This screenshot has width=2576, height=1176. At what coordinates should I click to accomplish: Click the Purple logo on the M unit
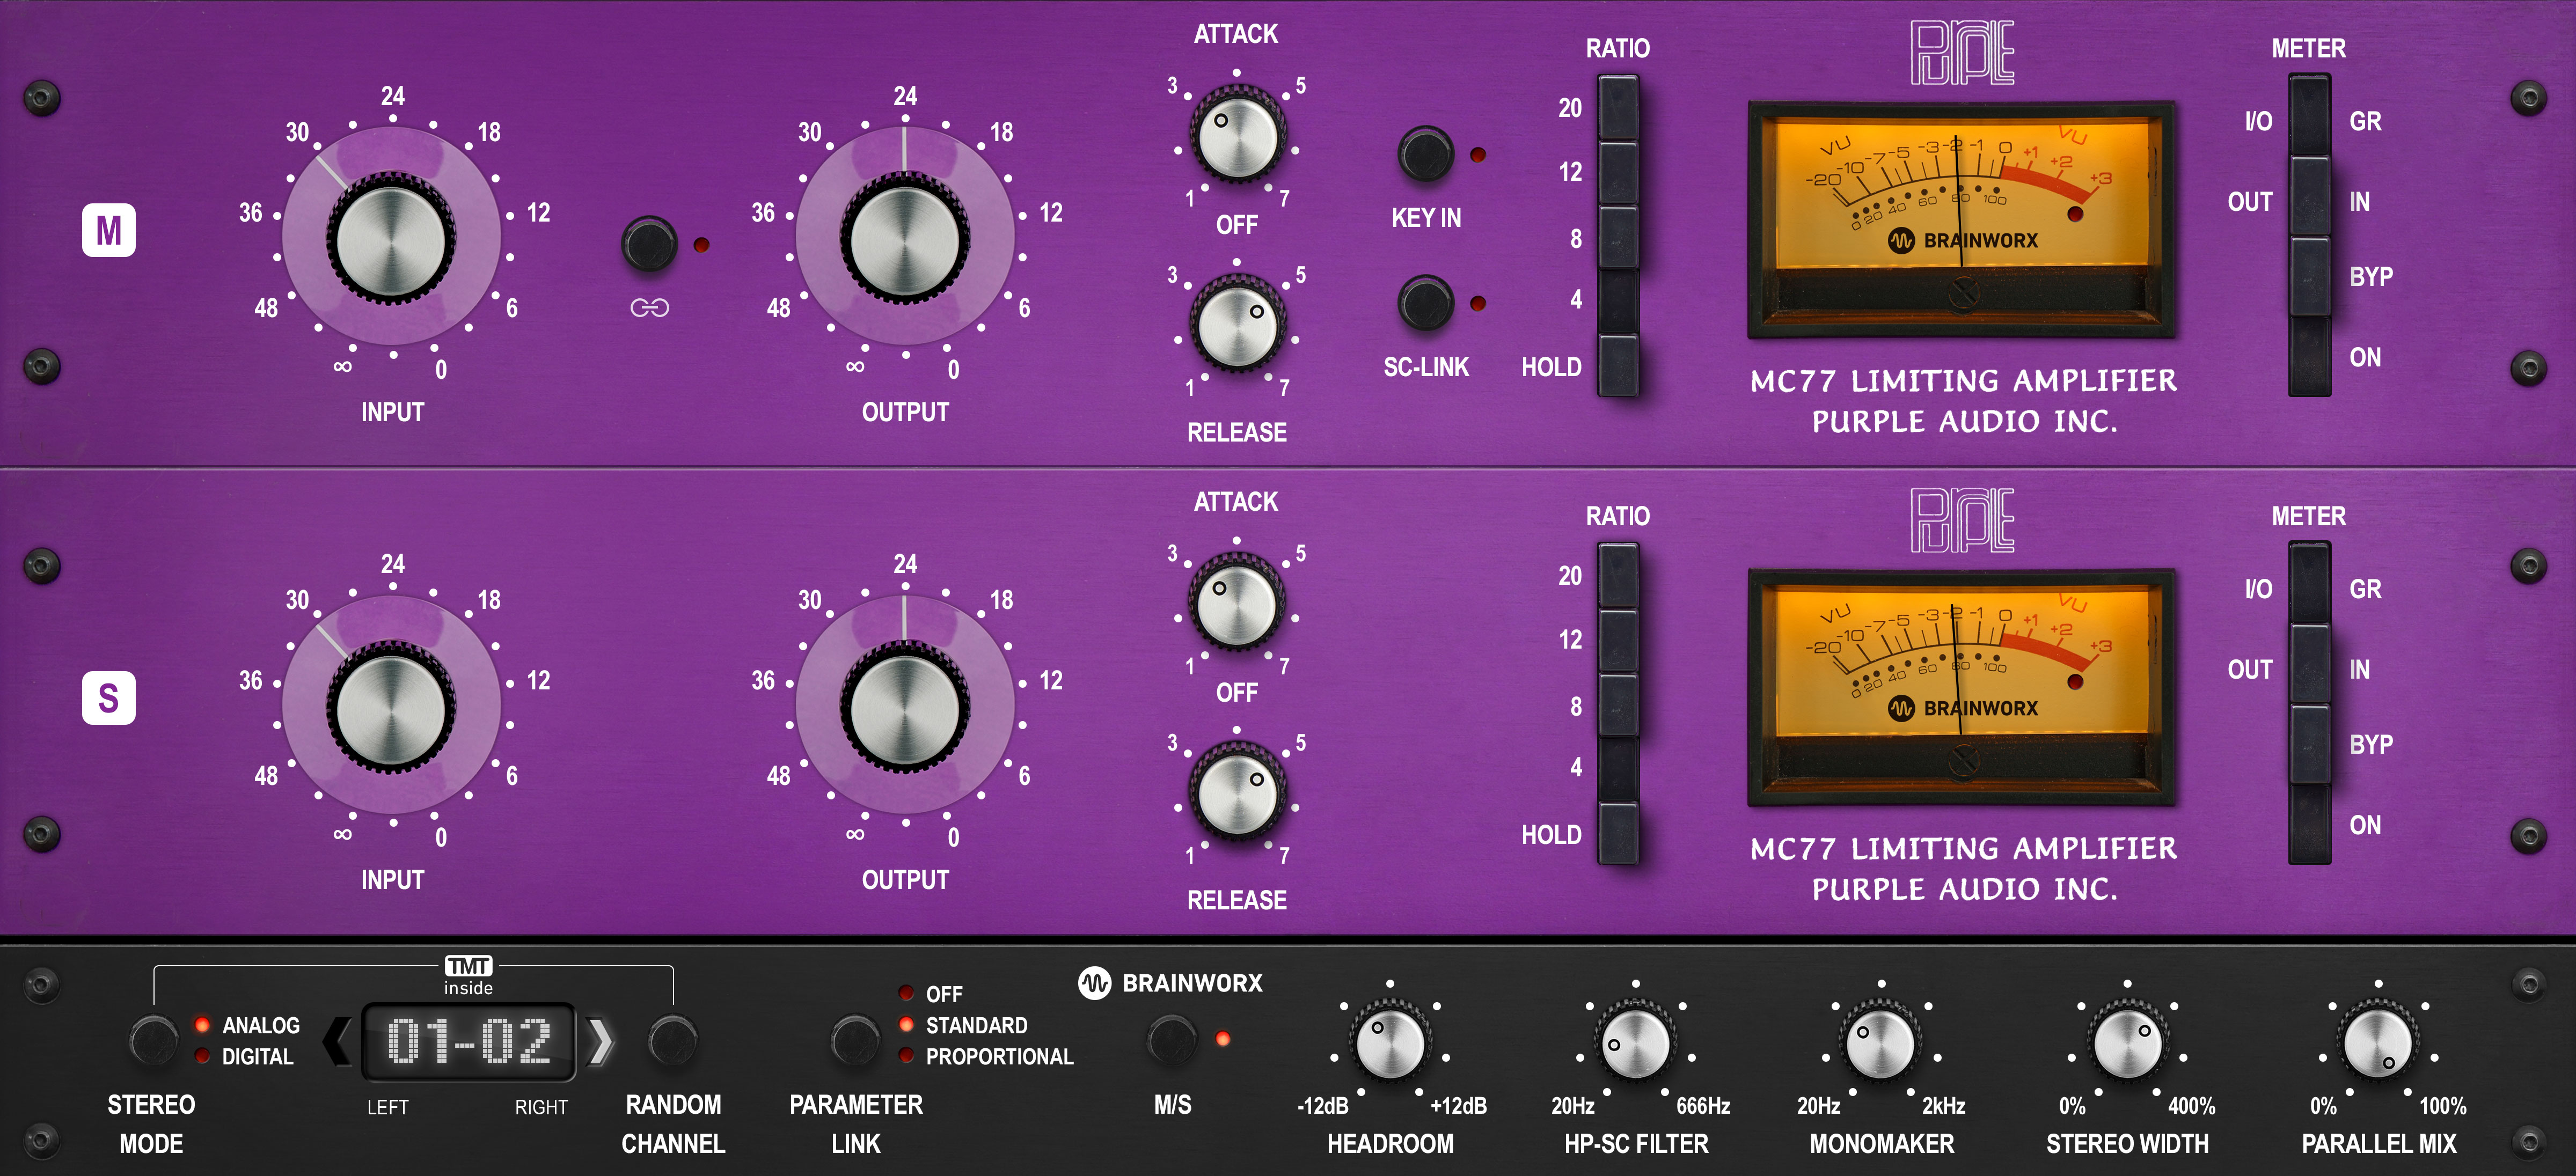pos(1962,53)
